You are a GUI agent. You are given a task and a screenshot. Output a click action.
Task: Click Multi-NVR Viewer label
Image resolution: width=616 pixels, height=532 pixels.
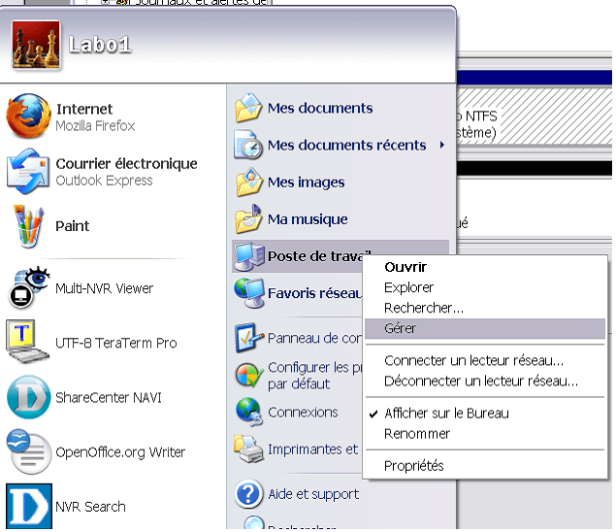click(104, 288)
